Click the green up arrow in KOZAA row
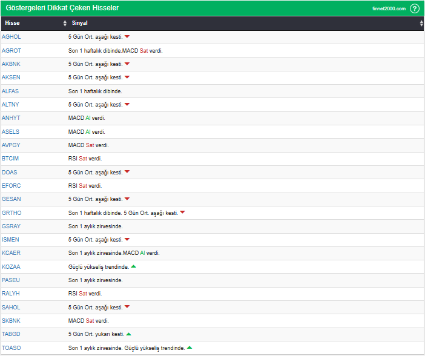 tap(133, 266)
